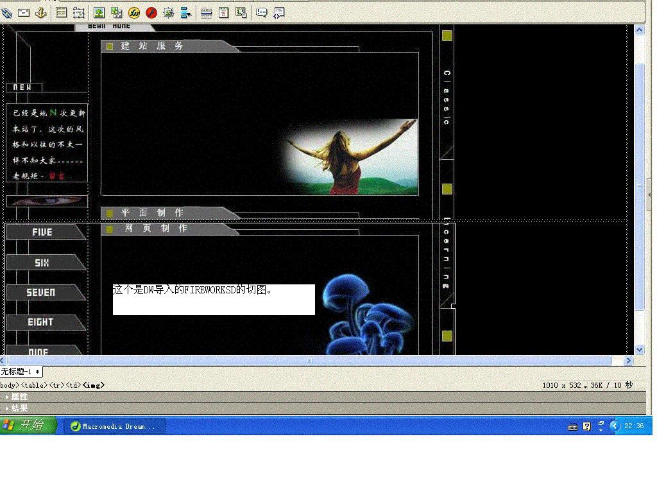Click the Hyperlink insert icon
This screenshot has height=493, width=657.
(7, 12)
